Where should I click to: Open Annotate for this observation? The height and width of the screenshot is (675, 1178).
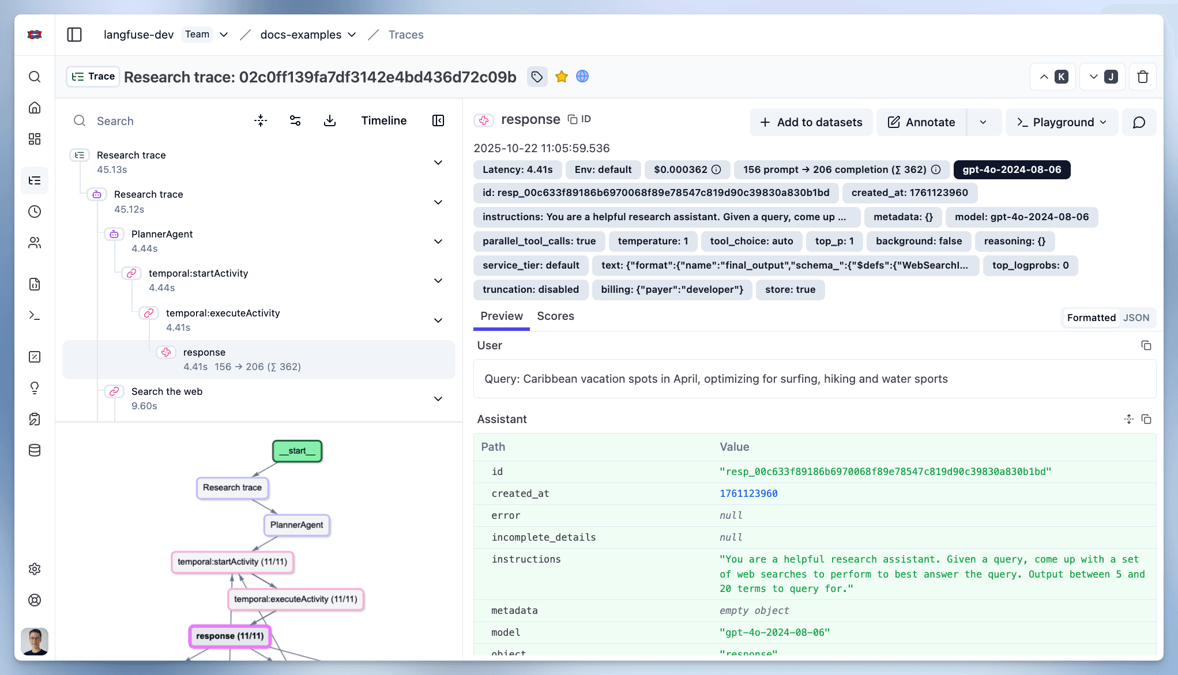pos(921,122)
